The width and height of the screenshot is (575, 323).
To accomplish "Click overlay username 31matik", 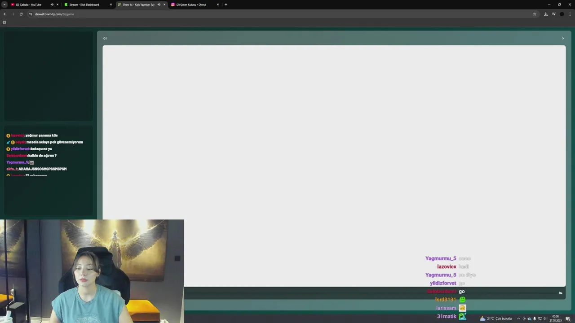I will (447, 316).
